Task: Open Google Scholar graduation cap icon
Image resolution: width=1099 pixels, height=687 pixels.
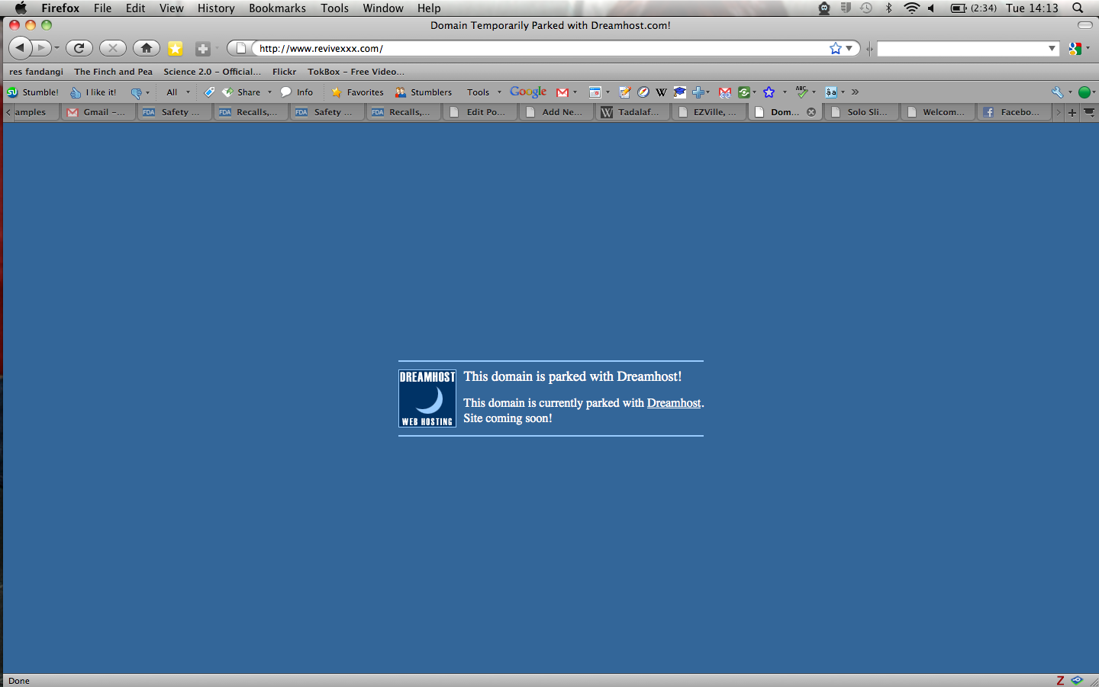Action: pos(679,92)
